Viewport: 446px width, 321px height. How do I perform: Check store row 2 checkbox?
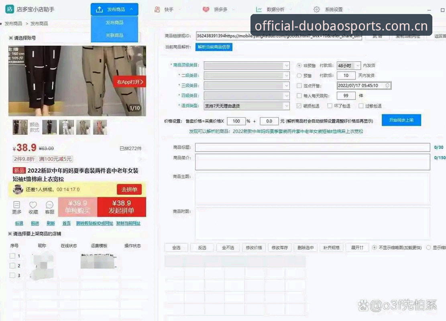click(x=12, y=266)
